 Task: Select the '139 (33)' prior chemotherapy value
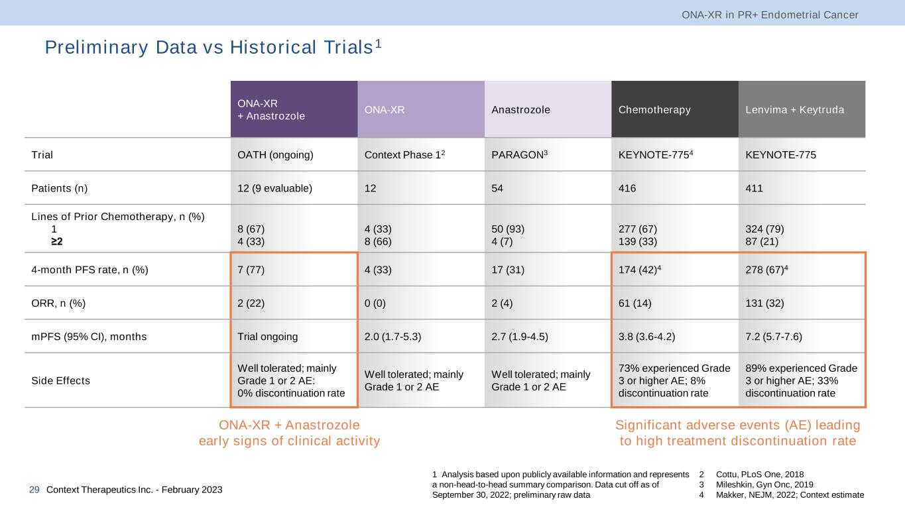[638, 241]
